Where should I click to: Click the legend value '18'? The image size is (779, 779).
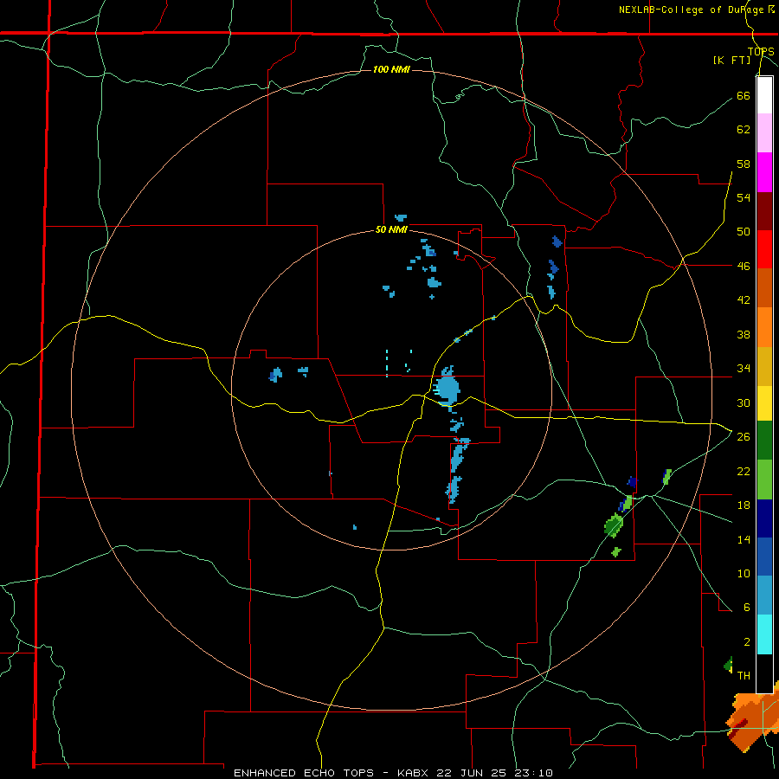click(744, 505)
